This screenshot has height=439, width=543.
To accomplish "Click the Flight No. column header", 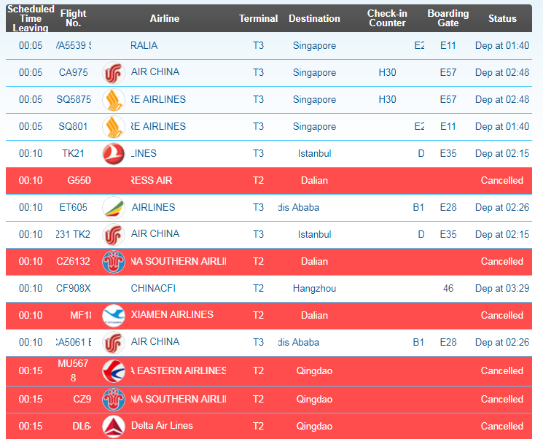I will tap(74, 18).
